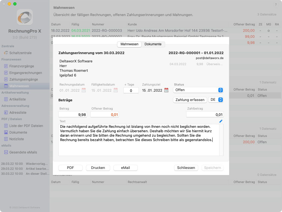This screenshot has width=282, height=212.
Task: Close the dialog with Schliessen
Action: pos(186,168)
